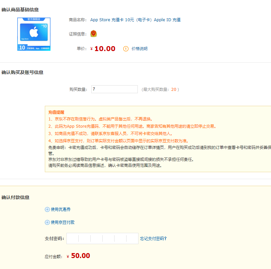Click the 50.00 payable amount text
This screenshot has height=269, width=271.
(x=81, y=256)
